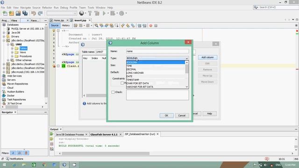Open the project configuration dropdown in the toolbar
299x168 pixels.
(62, 13)
